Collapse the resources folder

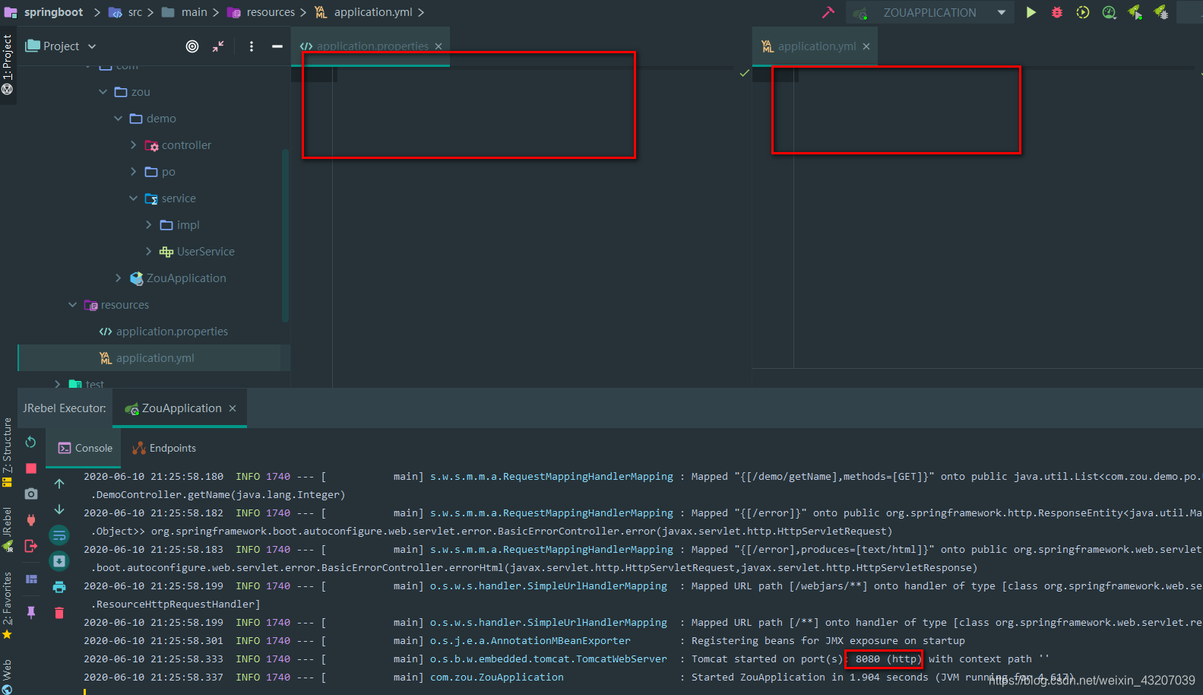(73, 305)
